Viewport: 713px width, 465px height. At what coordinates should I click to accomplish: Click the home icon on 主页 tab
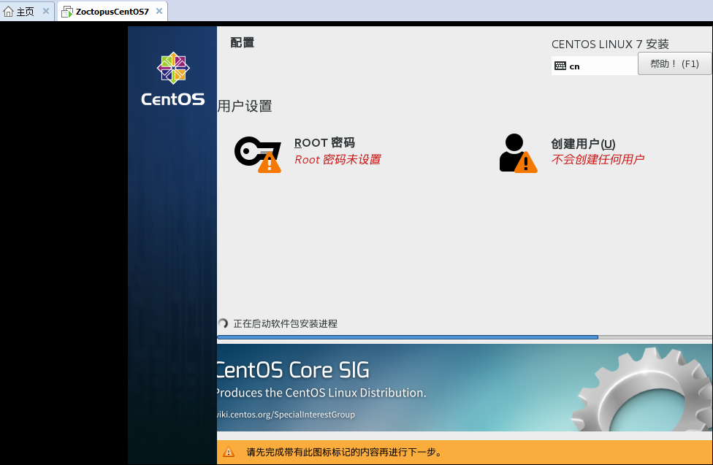pos(8,12)
